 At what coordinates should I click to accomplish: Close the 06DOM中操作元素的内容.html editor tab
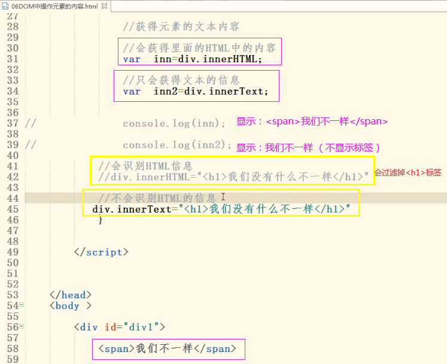tap(105, 6)
